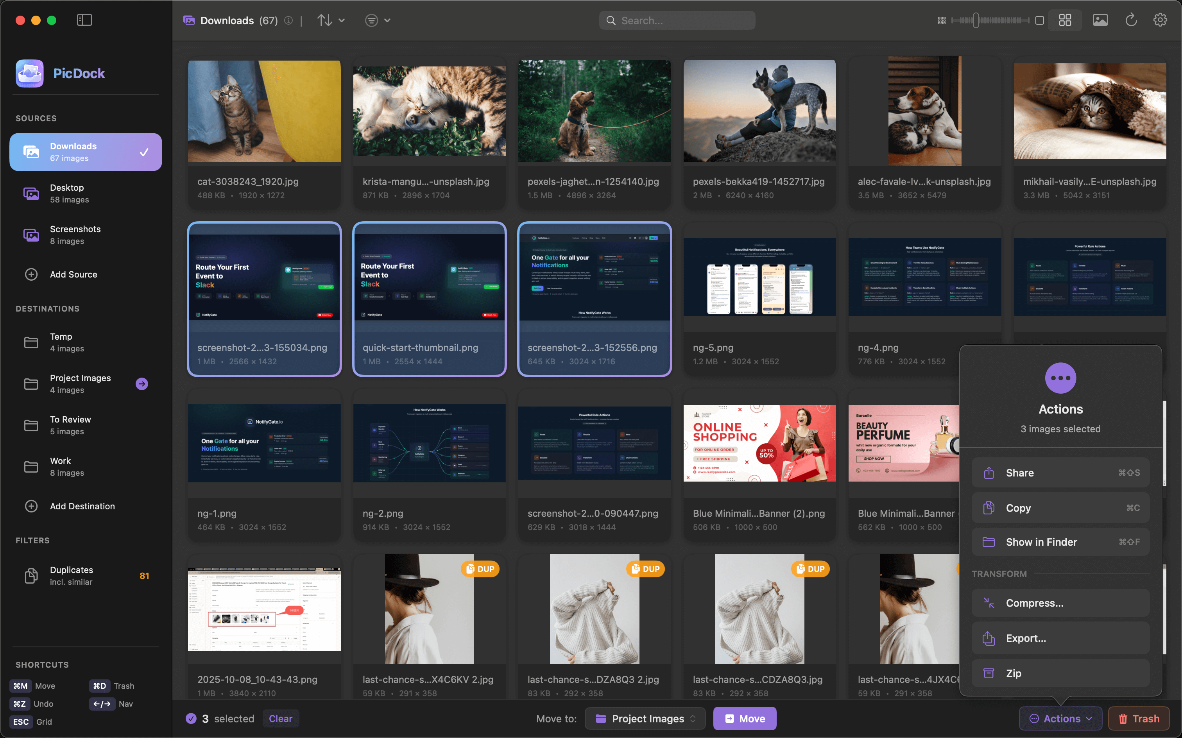
Task: Open the sort order dropdown next to Downloads
Action: 331,20
